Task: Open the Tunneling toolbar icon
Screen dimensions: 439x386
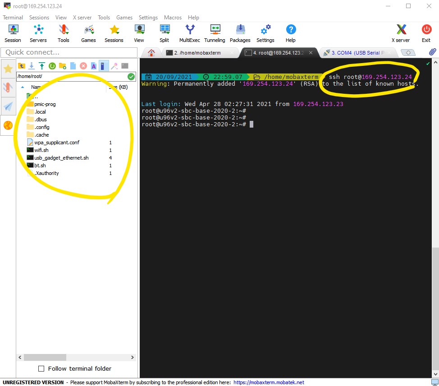Action: (x=215, y=33)
